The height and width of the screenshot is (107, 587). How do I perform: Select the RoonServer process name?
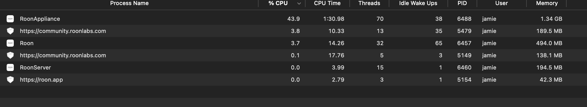35,67
